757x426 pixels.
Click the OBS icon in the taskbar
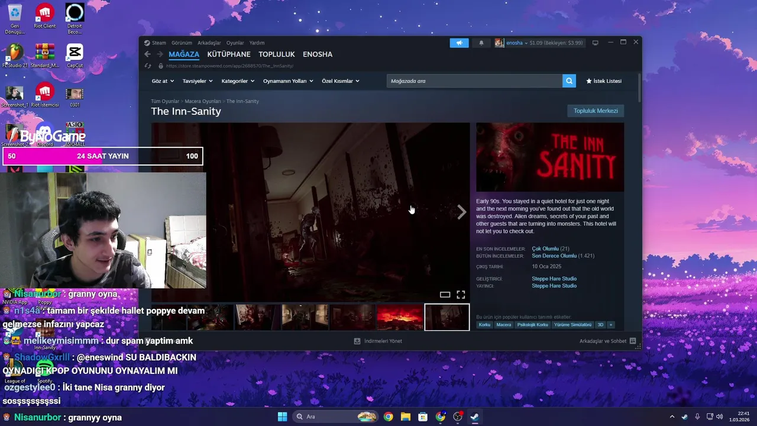458,417
